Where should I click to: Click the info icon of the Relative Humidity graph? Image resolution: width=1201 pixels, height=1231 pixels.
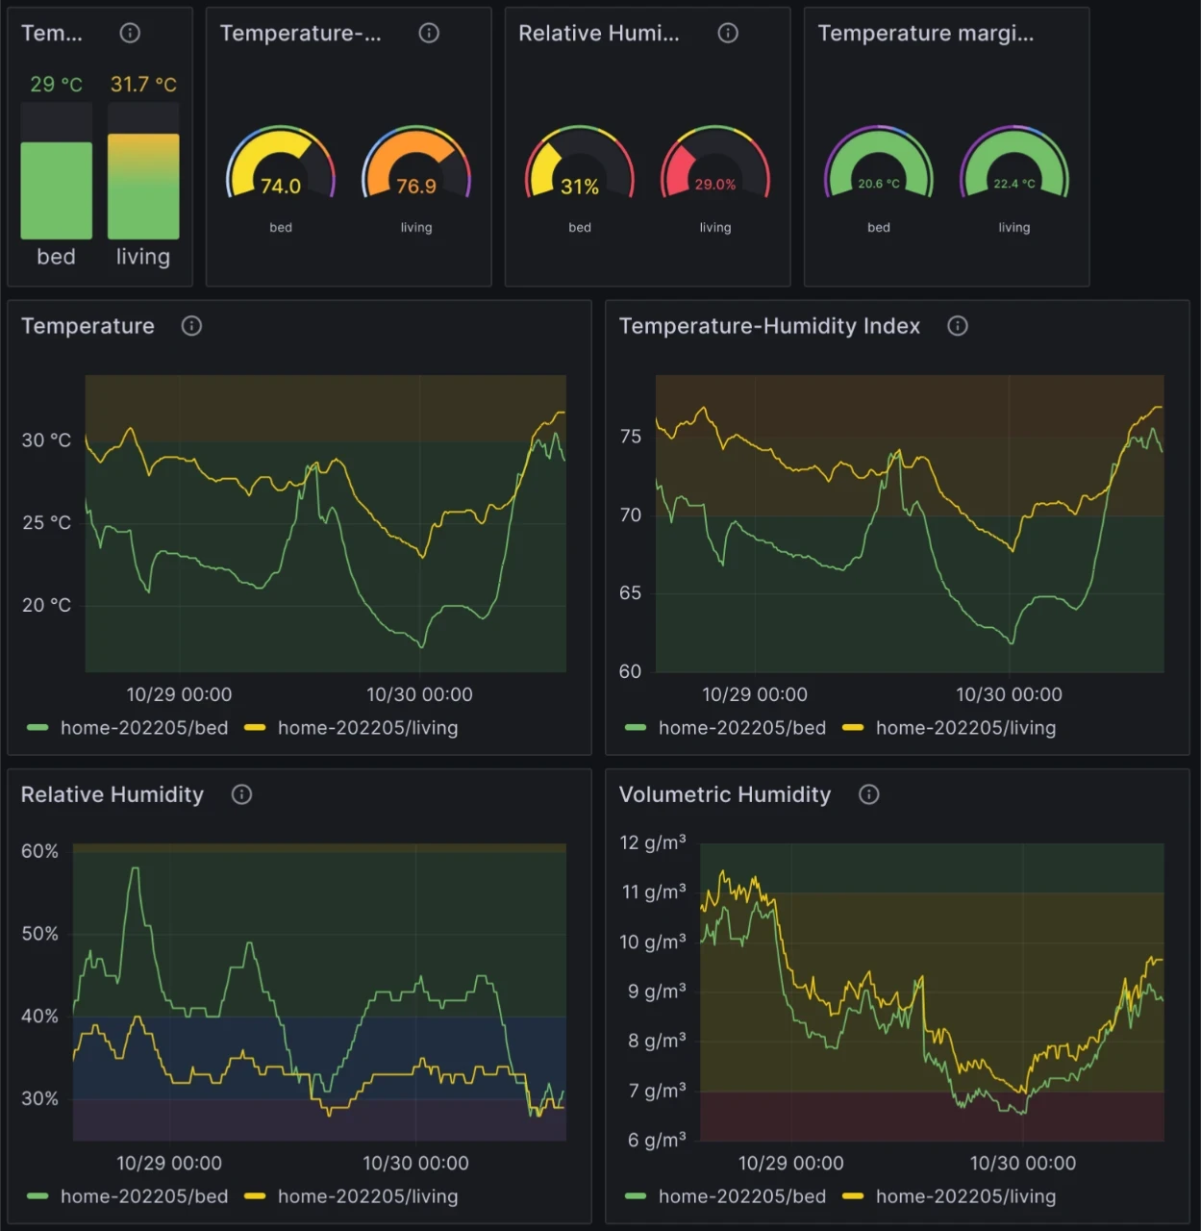pyautogui.click(x=241, y=794)
